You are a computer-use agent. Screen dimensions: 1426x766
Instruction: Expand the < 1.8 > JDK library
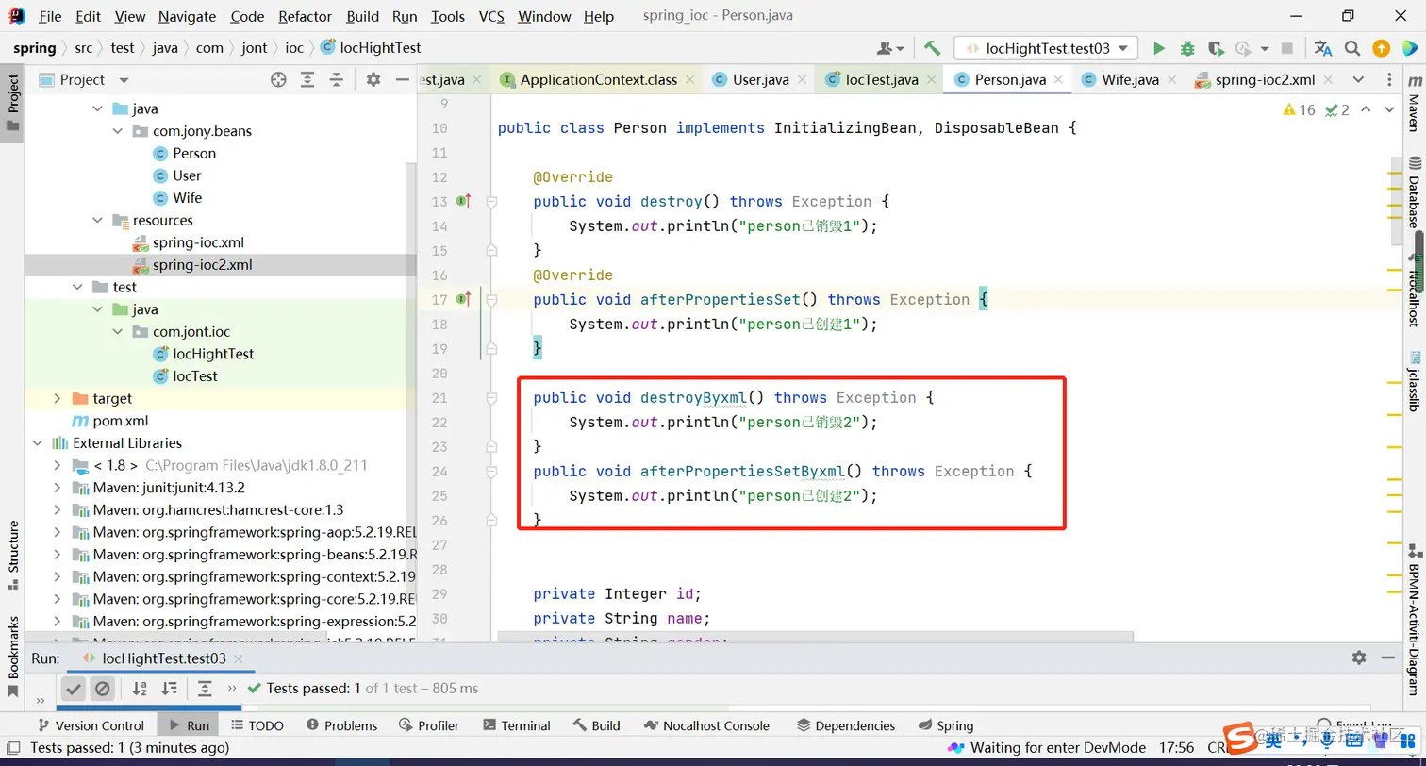pyautogui.click(x=58, y=466)
